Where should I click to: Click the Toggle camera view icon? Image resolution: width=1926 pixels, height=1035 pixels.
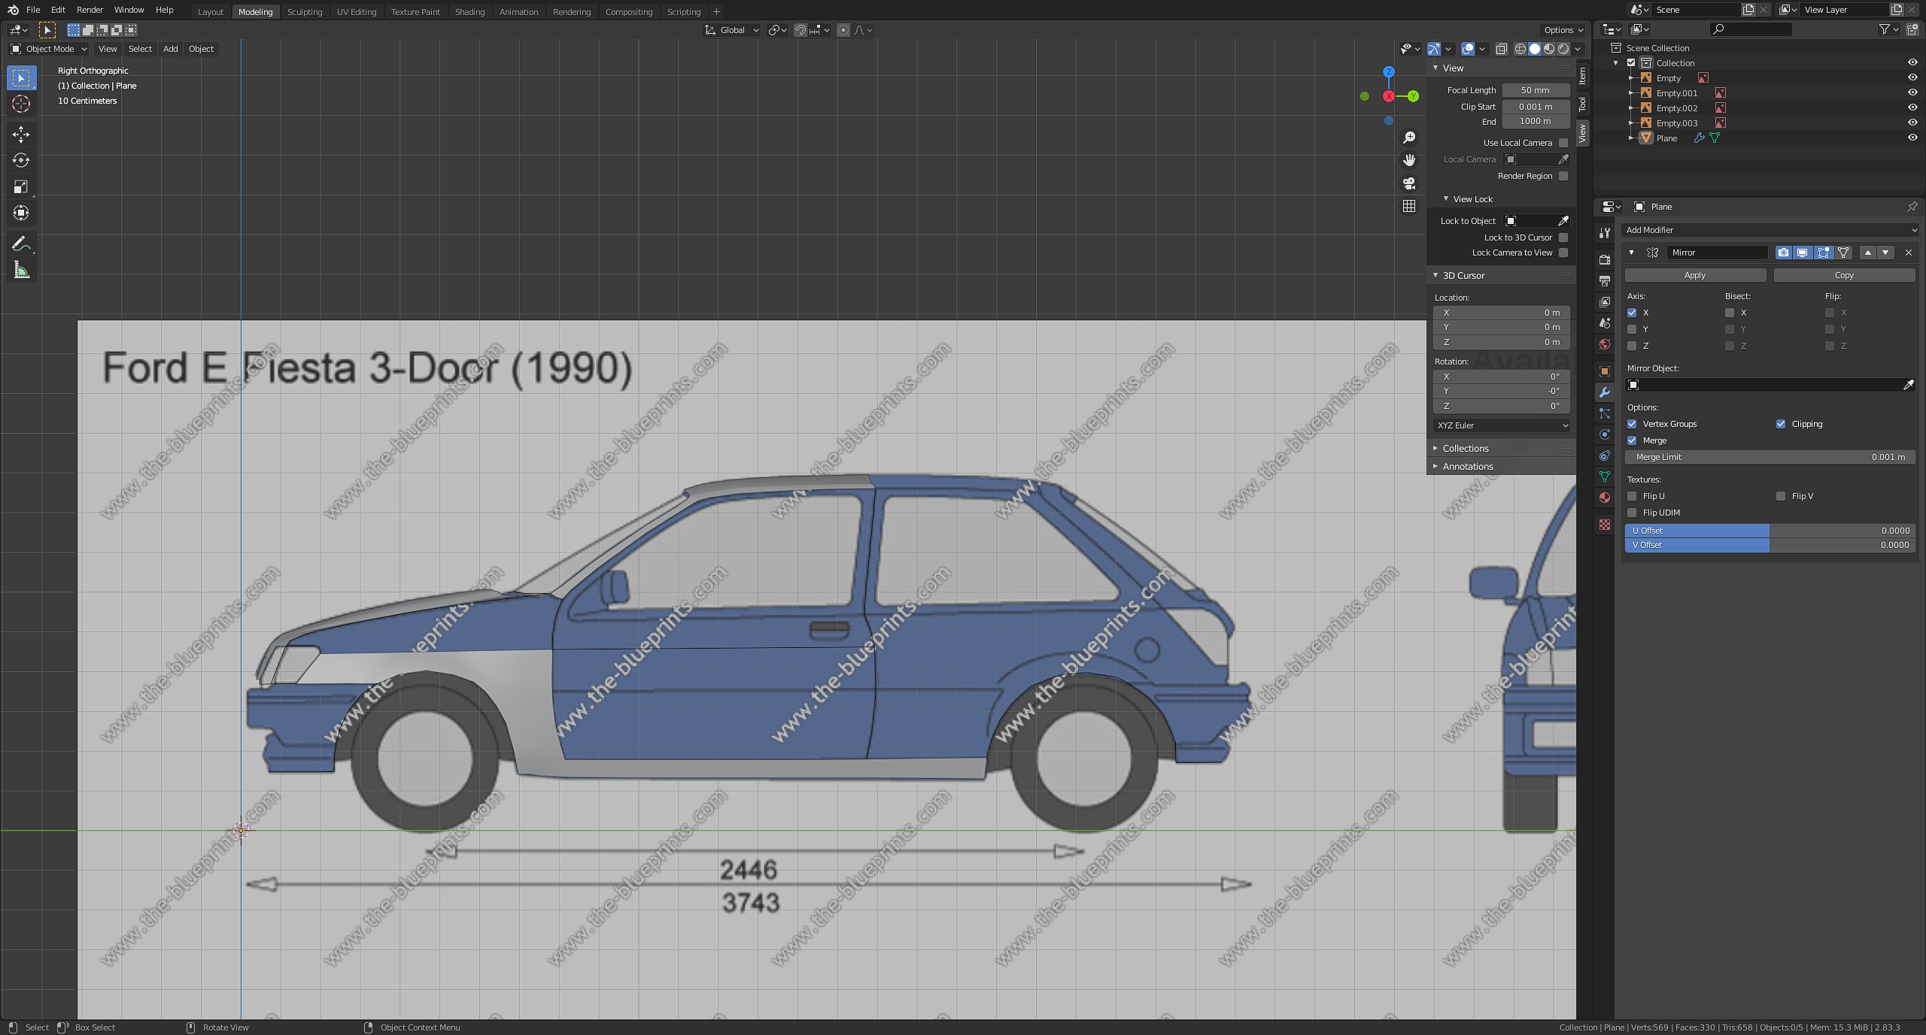coord(1409,183)
